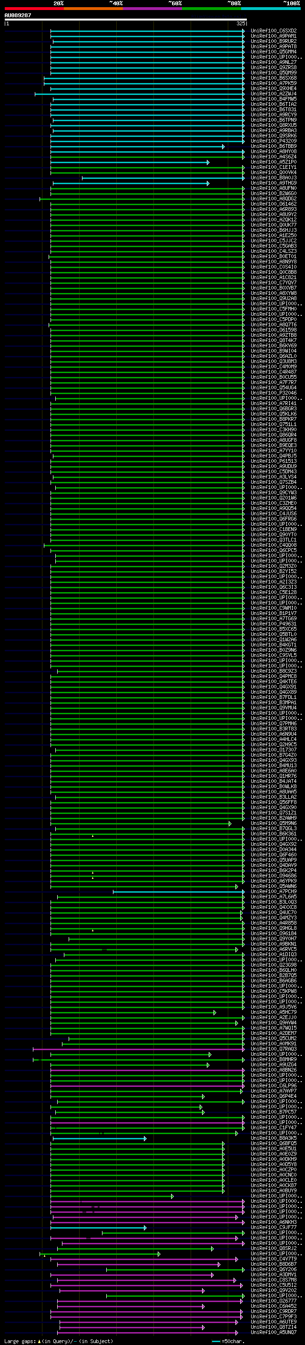Select hit label UniRef100_Q6Y206
The width and height of the screenshot is (305, 1345).
[x=273, y=1269]
